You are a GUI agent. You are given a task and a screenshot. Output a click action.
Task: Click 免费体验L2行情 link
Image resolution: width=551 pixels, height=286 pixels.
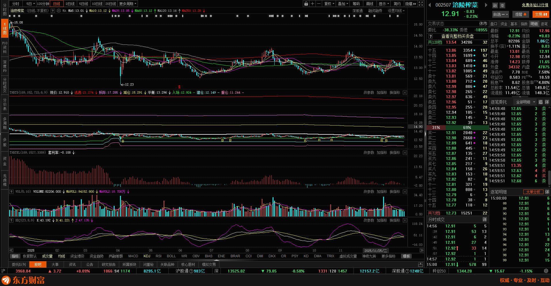[535, 5]
